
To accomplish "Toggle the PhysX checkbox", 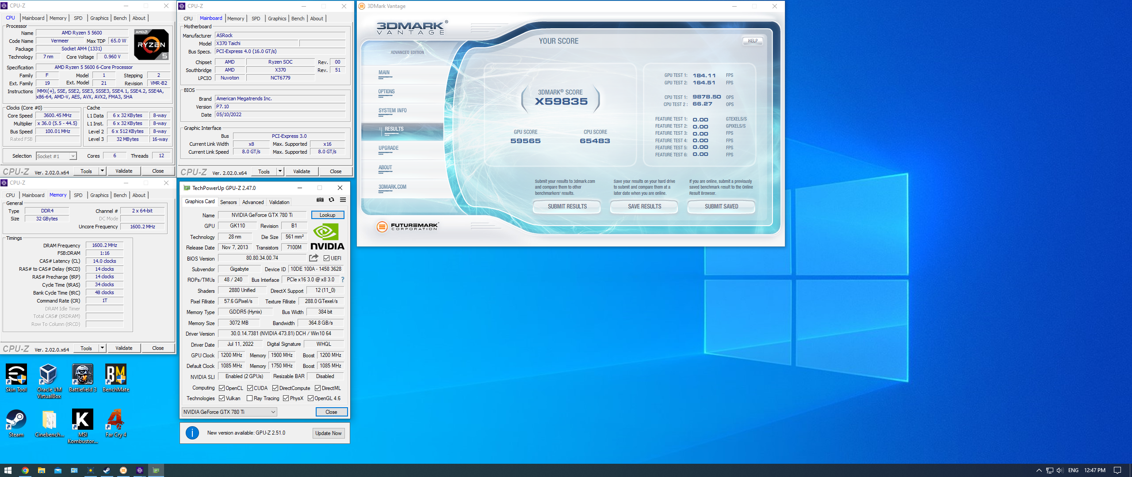I will click(x=286, y=398).
